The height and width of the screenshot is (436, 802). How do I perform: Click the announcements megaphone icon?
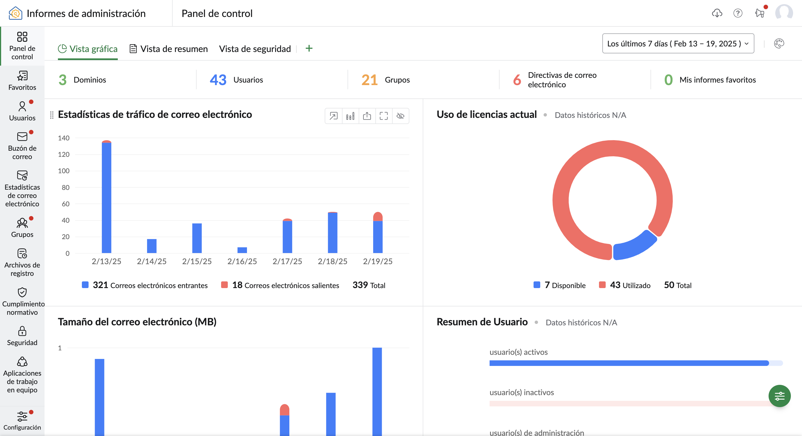pos(759,13)
